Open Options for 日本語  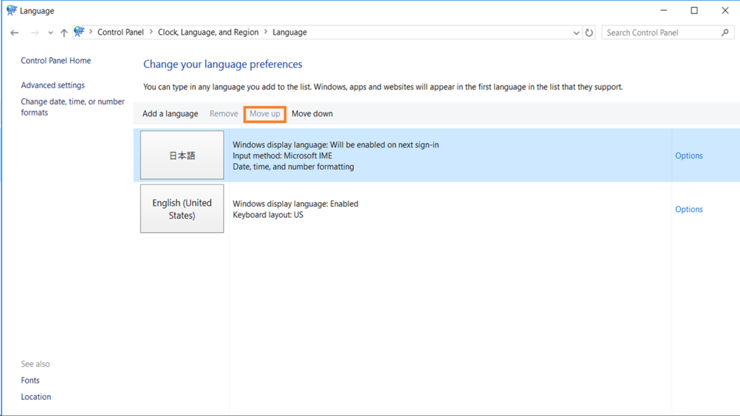[x=689, y=156]
